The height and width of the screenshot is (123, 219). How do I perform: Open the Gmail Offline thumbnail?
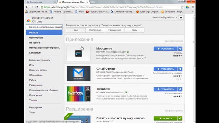(78, 74)
